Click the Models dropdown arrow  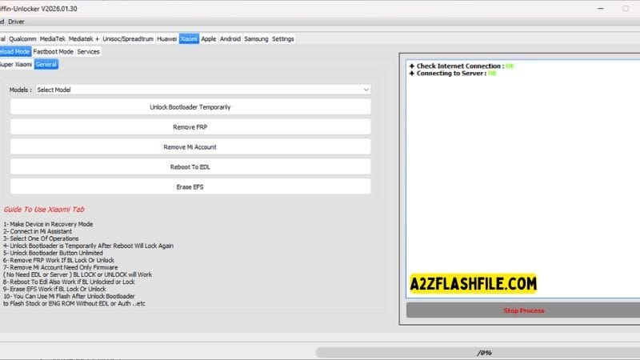pyautogui.click(x=366, y=90)
